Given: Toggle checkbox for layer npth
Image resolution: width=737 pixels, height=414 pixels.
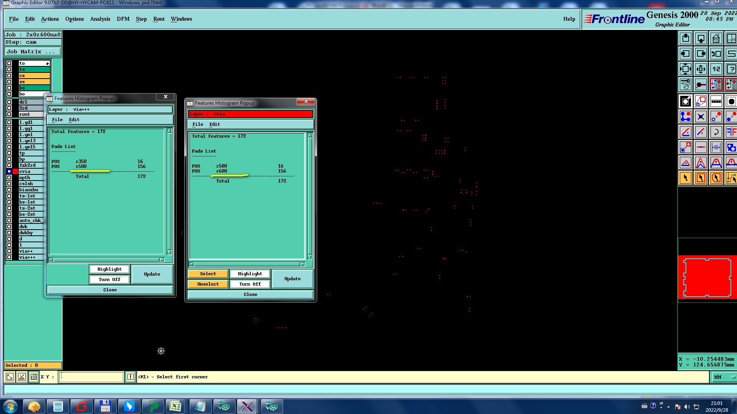Looking at the screenshot, I should 9,177.
